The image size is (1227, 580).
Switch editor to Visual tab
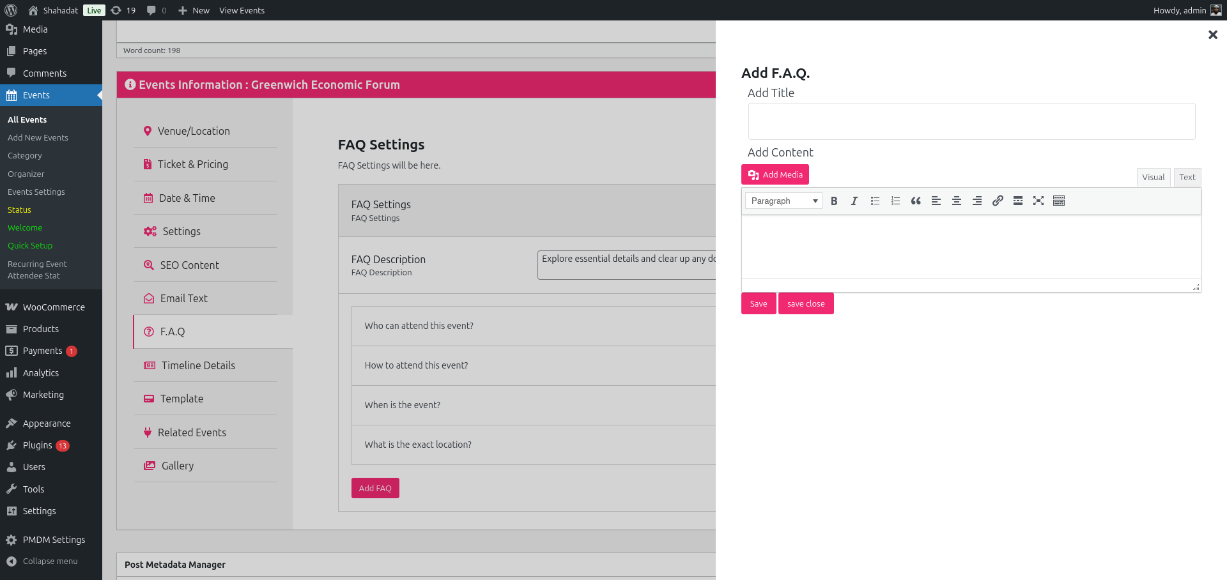pos(1153,177)
